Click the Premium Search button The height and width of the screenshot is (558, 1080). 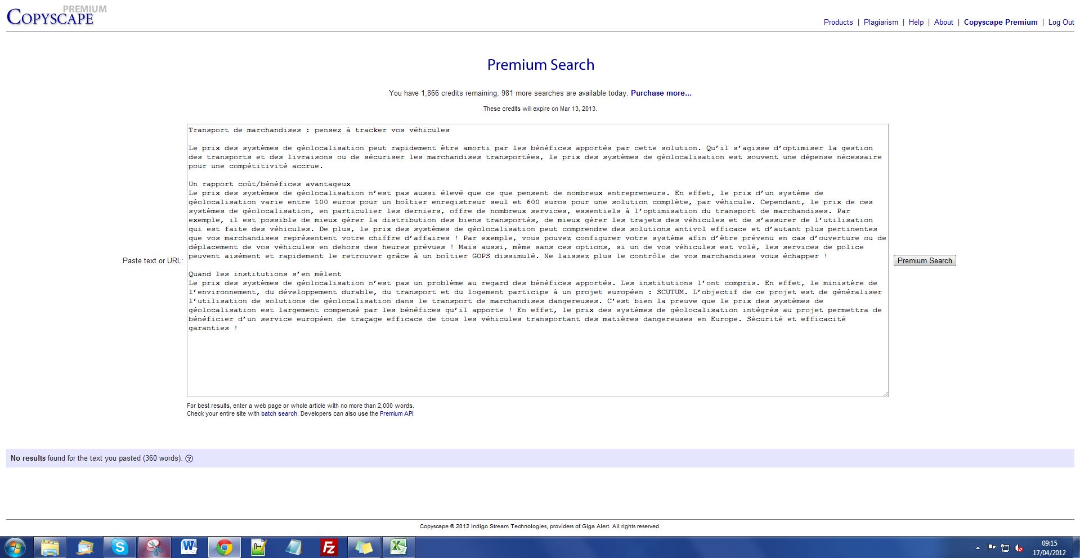tap(925, 260)
